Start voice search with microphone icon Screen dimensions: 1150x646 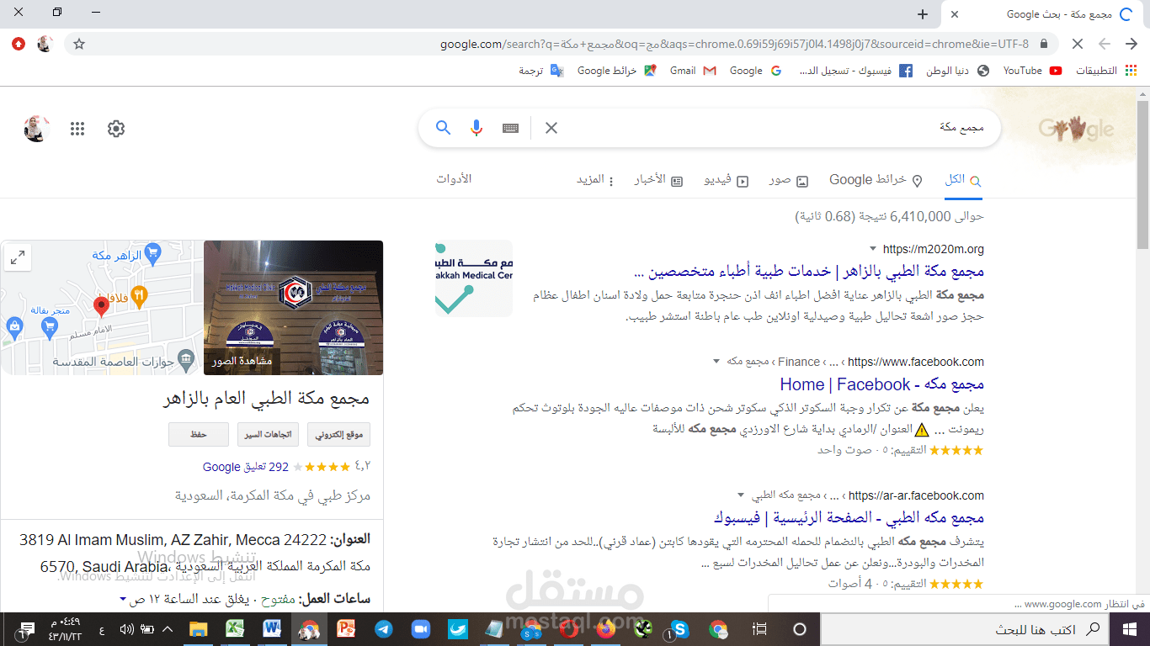[x=477, y=128]
